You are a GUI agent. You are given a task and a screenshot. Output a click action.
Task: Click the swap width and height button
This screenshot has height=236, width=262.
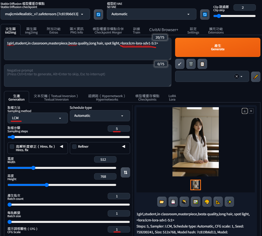click(125, 172)
